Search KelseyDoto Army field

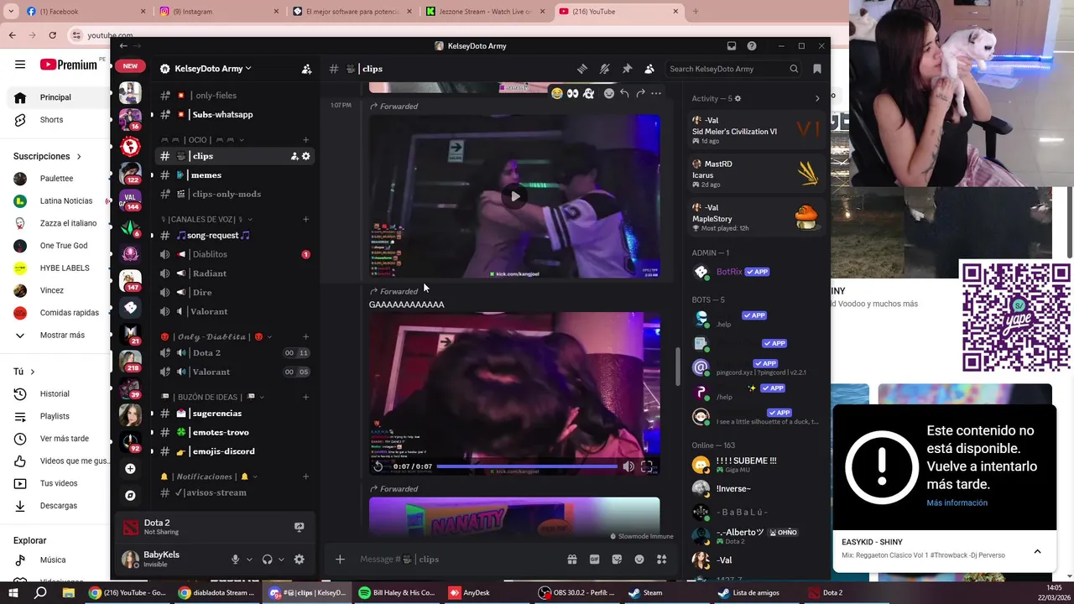(x=733, y=69)
